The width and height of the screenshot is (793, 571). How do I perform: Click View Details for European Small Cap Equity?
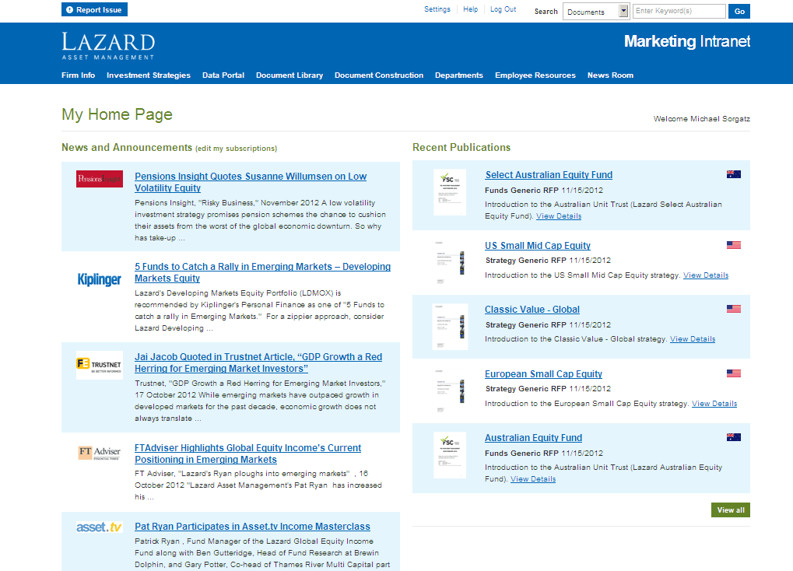[x=714, y=404]
